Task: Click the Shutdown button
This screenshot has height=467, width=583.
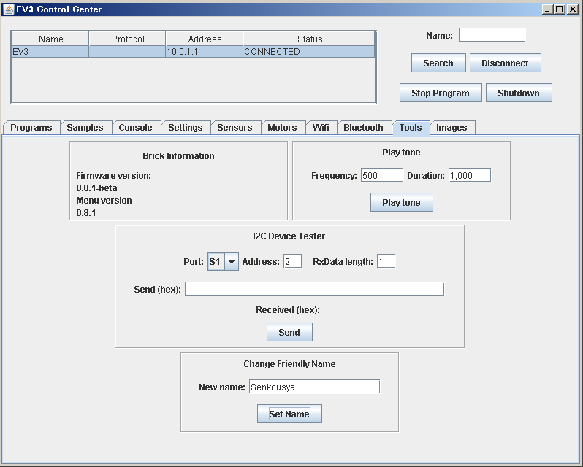Action: [x=519, y=93]
